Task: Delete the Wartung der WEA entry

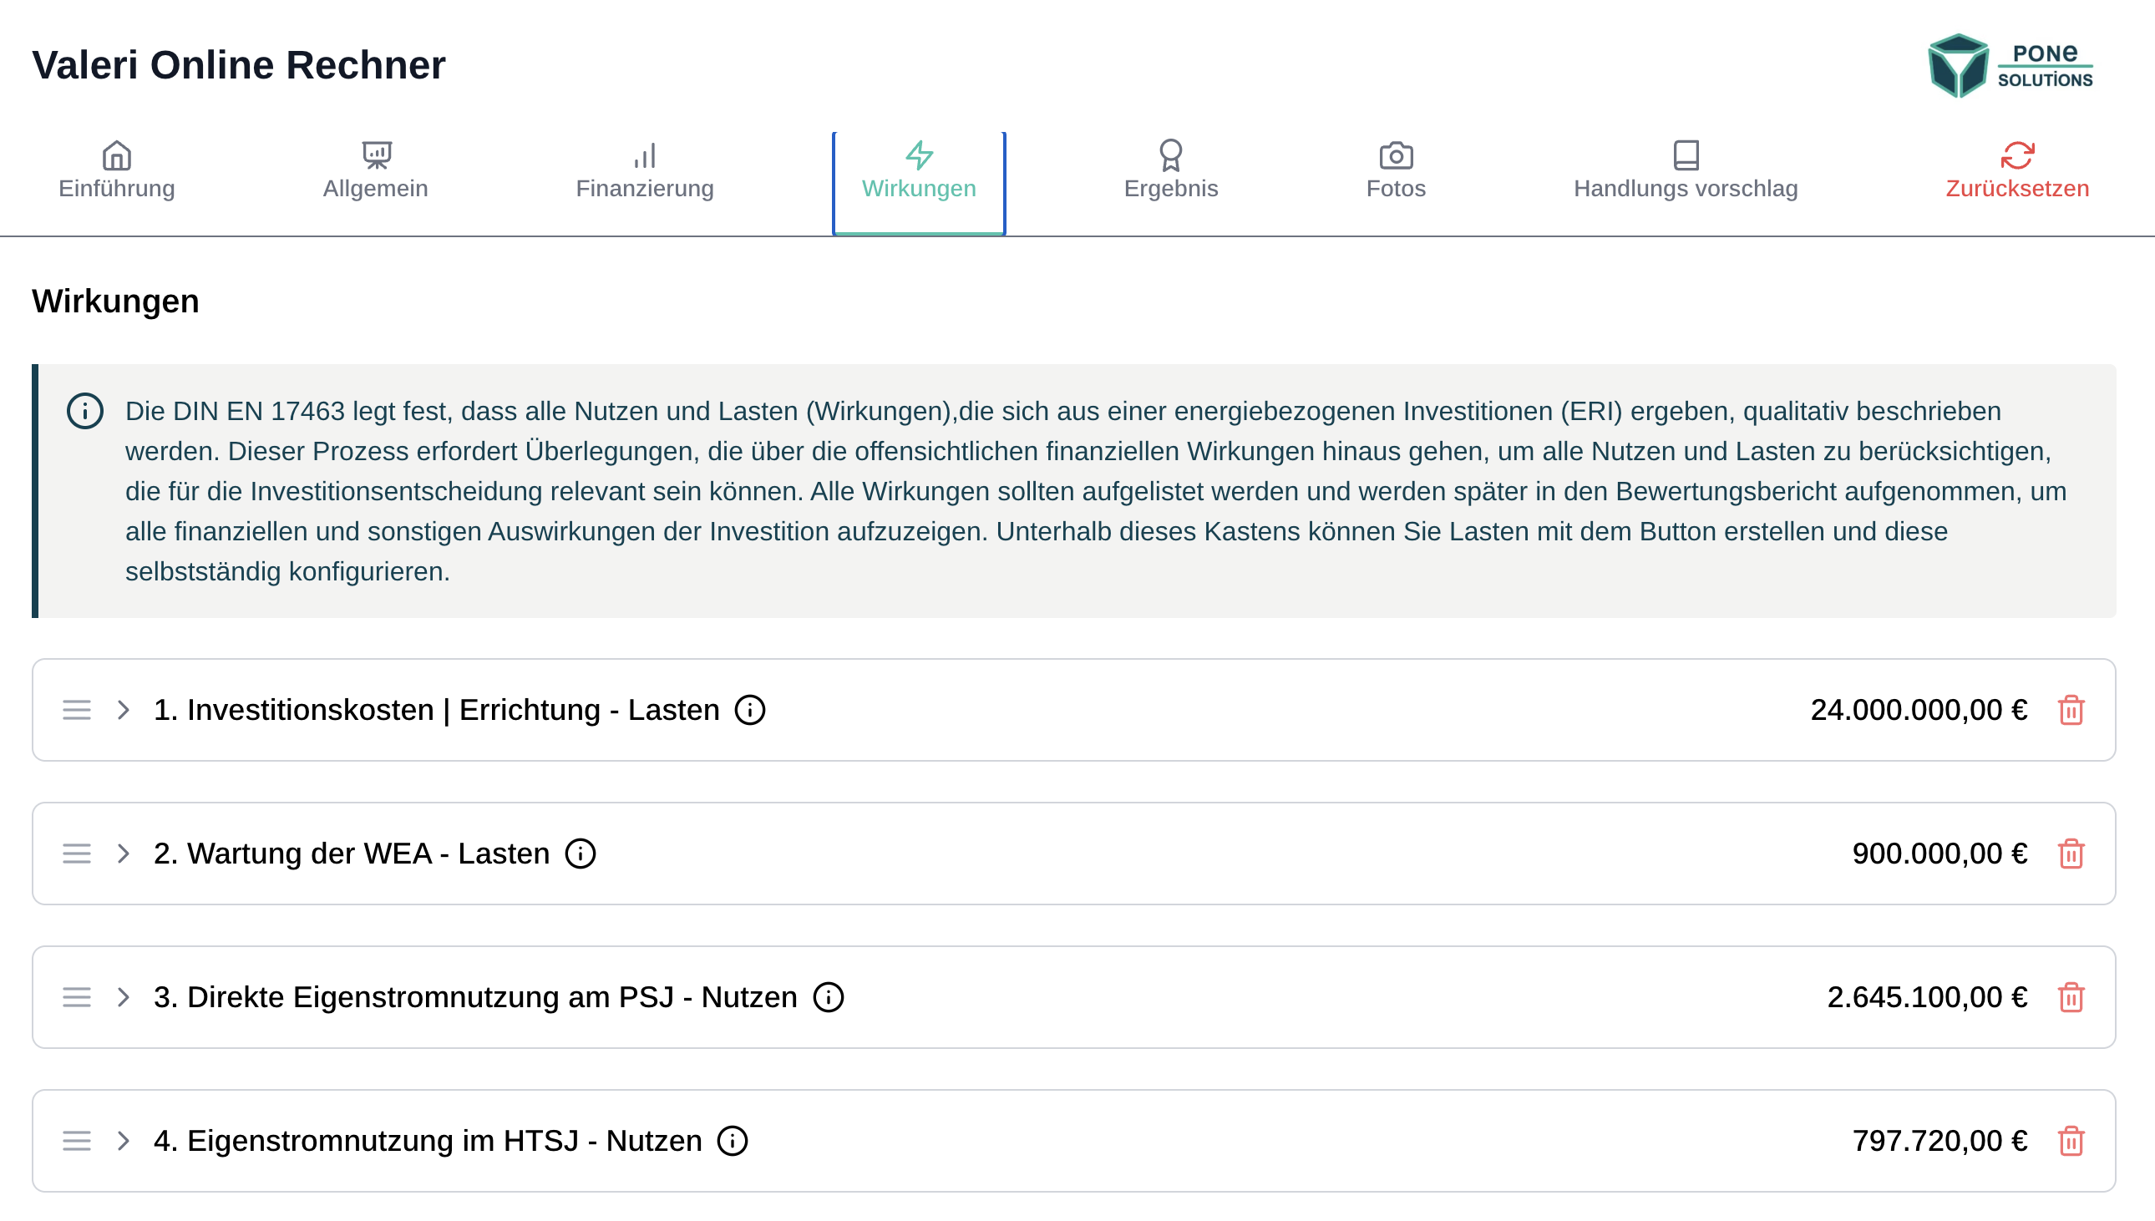Action: point(2071,853)
